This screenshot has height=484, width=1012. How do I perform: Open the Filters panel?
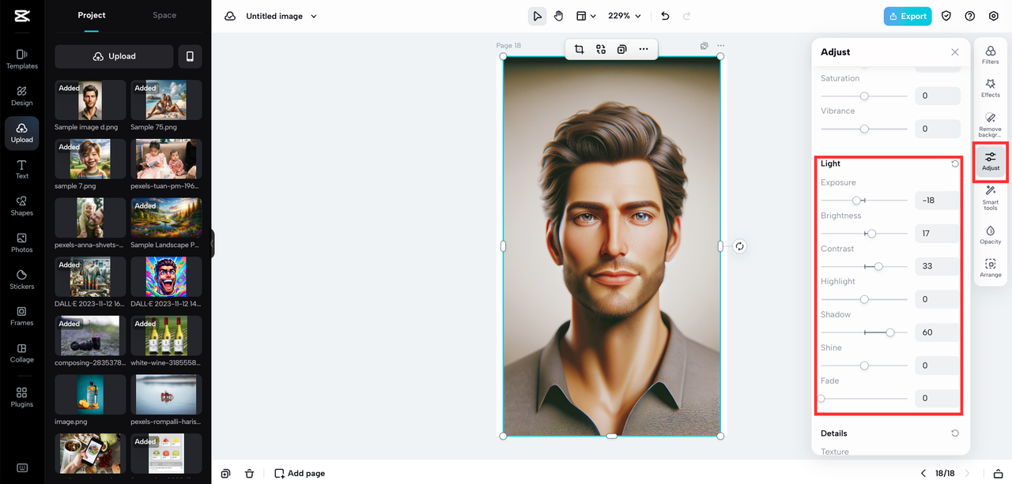[x=991, y=54]
